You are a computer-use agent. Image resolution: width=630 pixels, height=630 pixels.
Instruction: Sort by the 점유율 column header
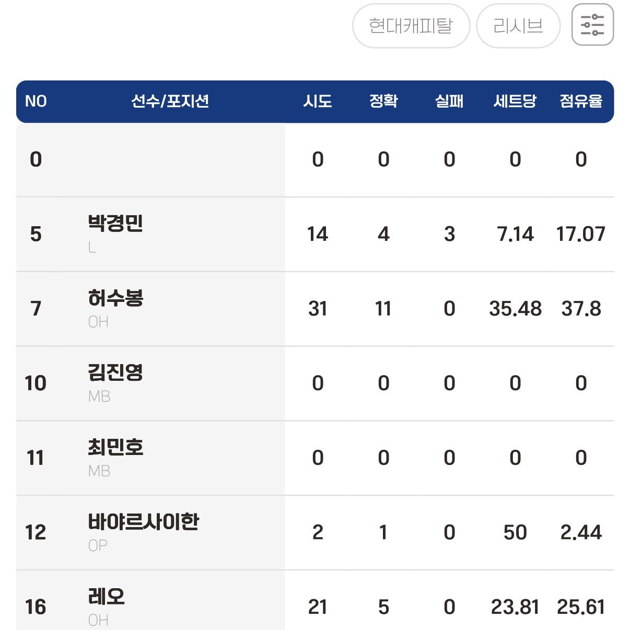tap(581, 101)
